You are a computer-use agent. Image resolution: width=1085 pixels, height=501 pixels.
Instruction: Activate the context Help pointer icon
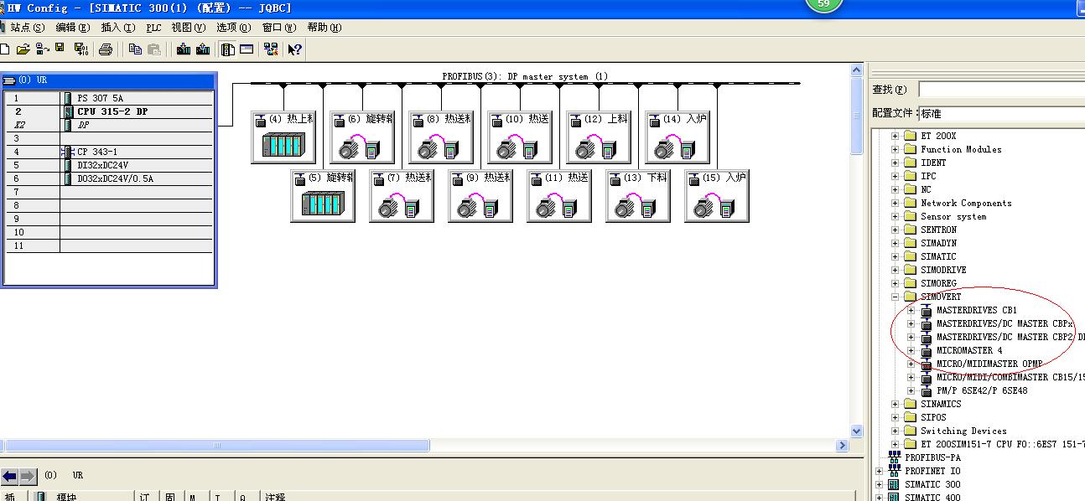(x=294, y=49)
